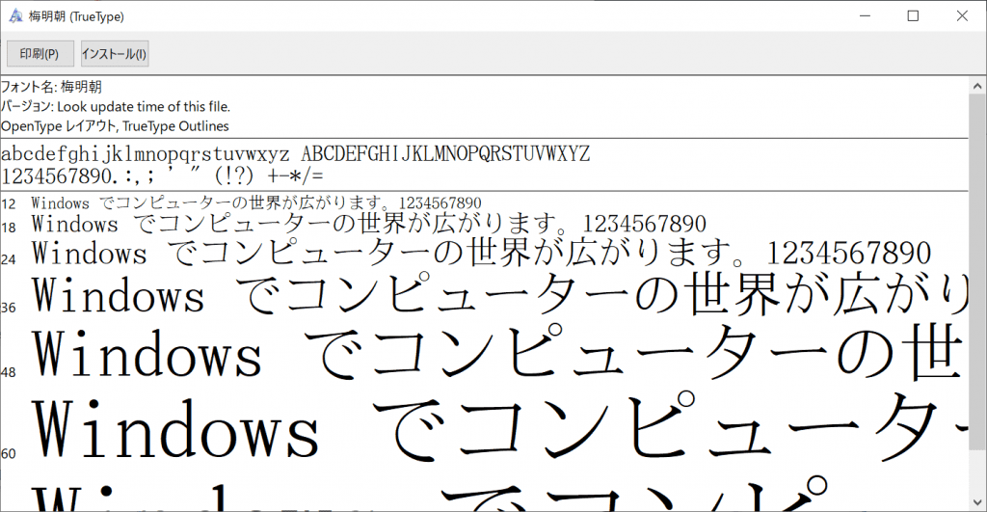Click the size 12 sample line
Screen dimensions: 987x512
click(256, 202)
